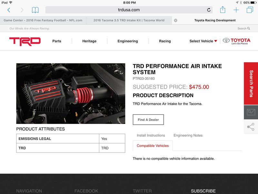The image size is (258, 194).
Task: Switch to Game Center NFL.com tab
Action: point(43,20)
